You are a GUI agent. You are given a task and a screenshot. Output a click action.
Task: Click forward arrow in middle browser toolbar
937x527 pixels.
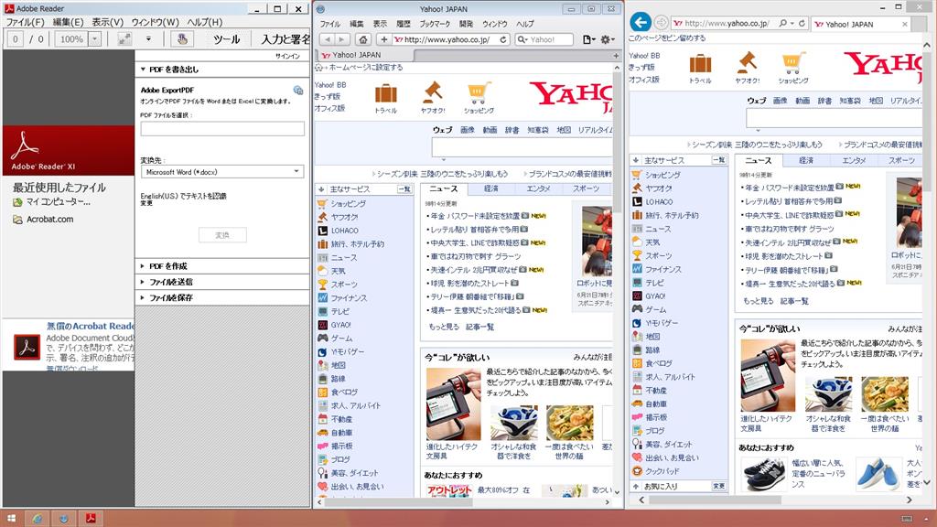click(x=341, y=39)
